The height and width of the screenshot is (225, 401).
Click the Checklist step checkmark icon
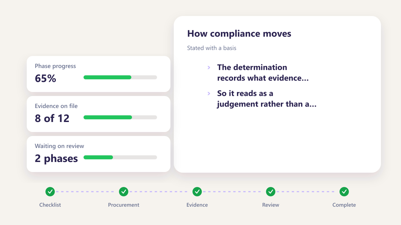(x=50, y=192)
